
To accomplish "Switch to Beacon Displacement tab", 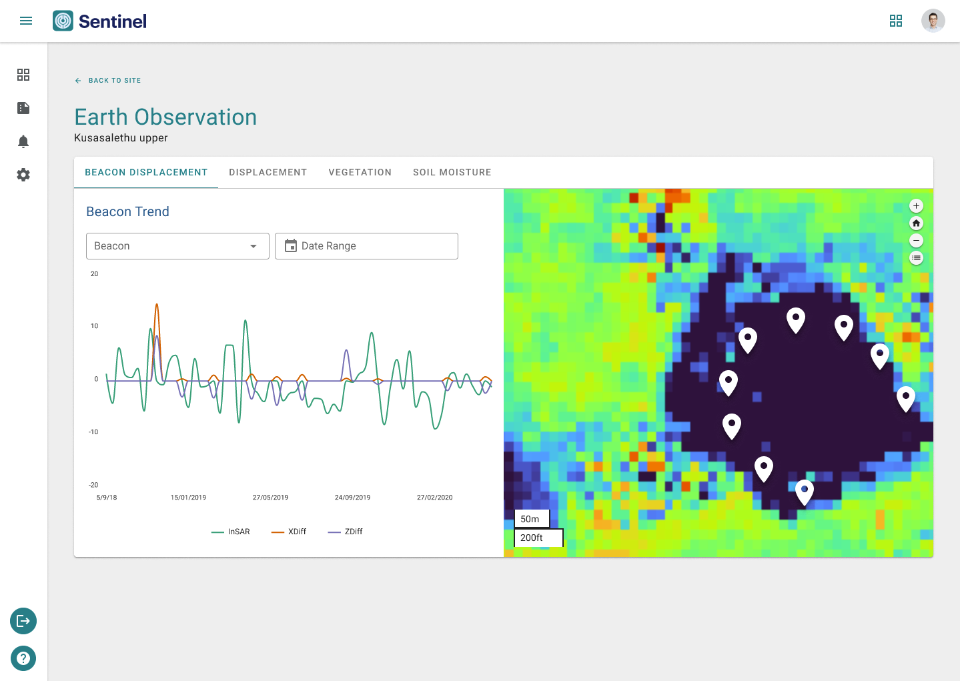I will coord(146,172).
